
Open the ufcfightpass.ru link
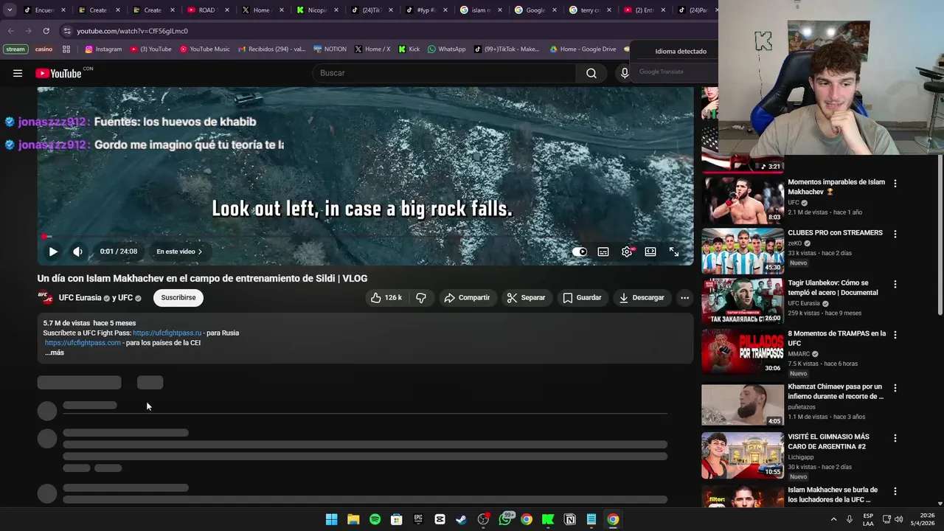(167, 333)
